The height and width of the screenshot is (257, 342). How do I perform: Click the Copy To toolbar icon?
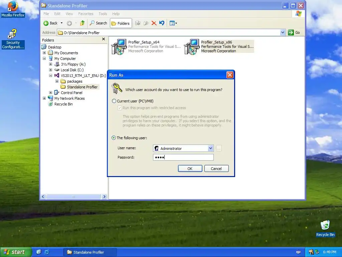click(146, 23)
